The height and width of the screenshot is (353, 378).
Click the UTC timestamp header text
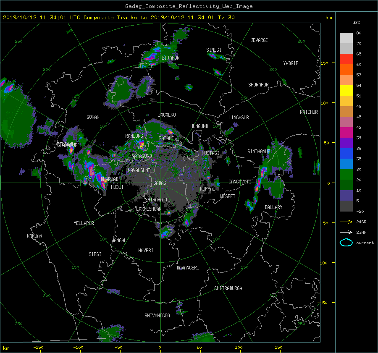pyautogui.click(x=118, y=18)
